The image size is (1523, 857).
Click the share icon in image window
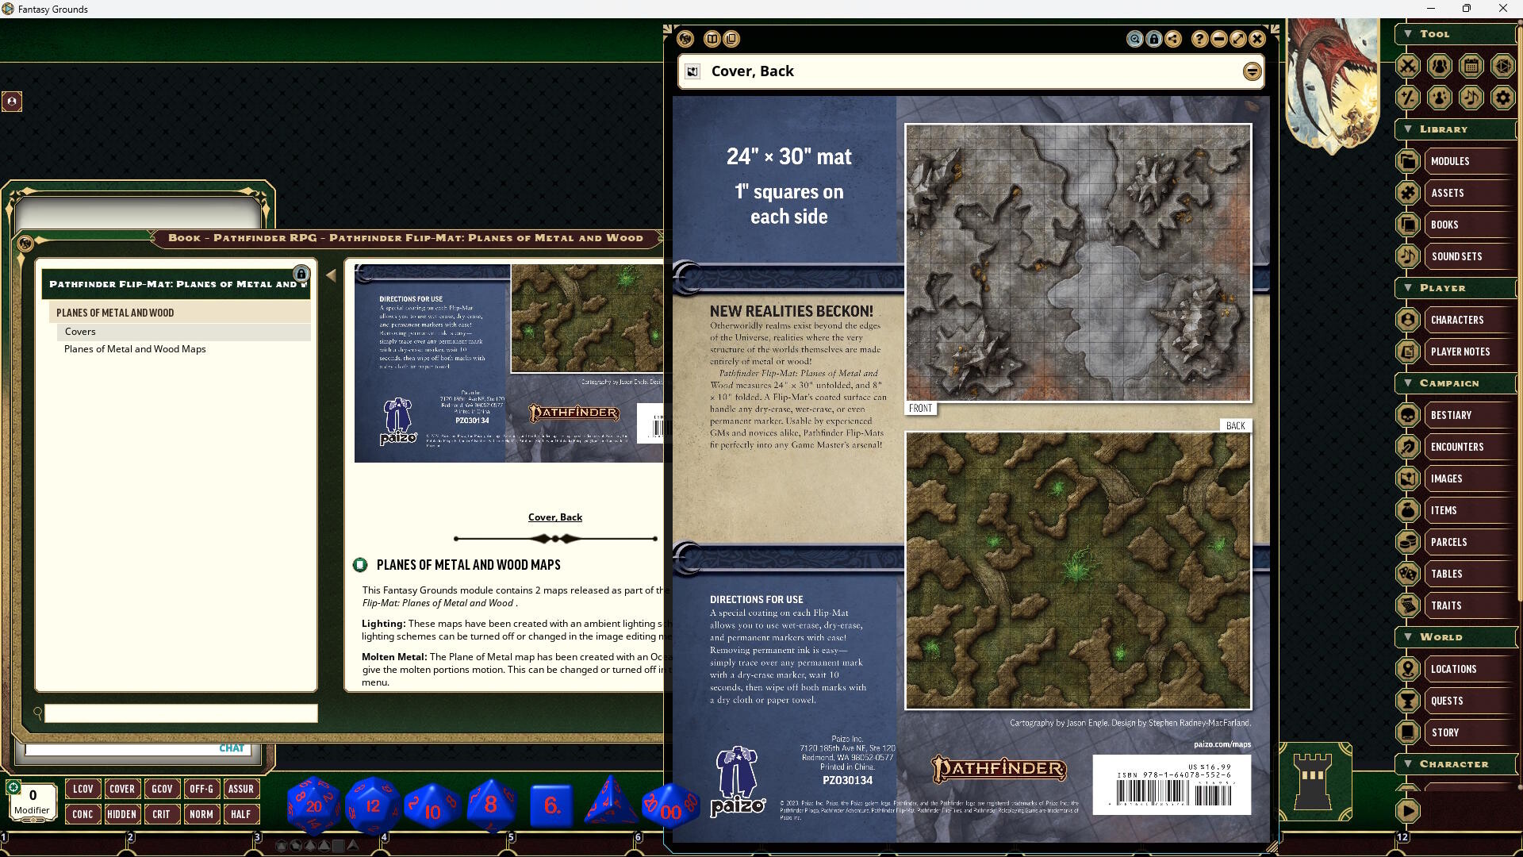pos(1173,39)
